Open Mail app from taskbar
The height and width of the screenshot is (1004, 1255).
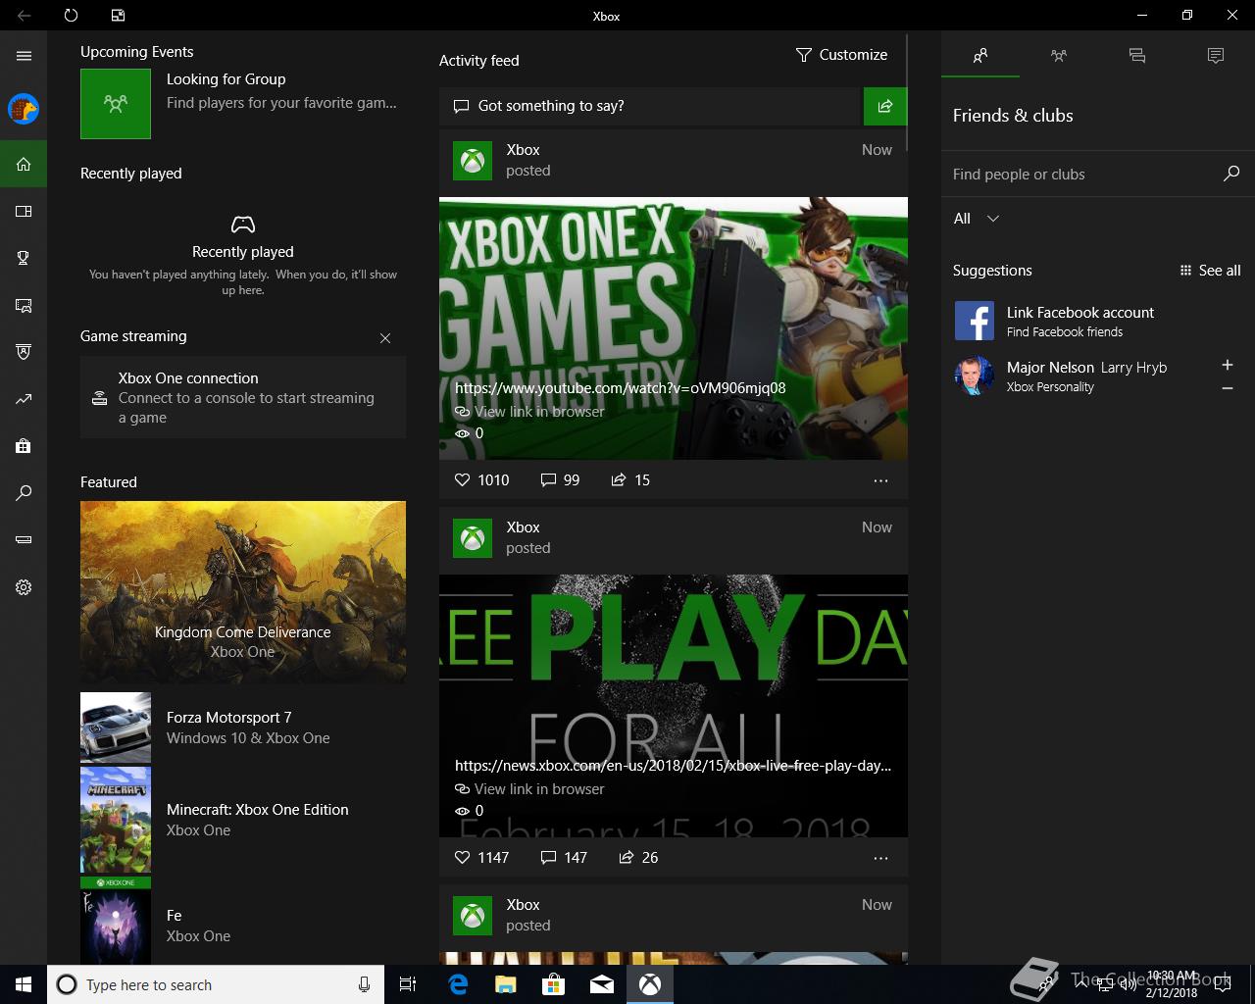tap(602, 984)
